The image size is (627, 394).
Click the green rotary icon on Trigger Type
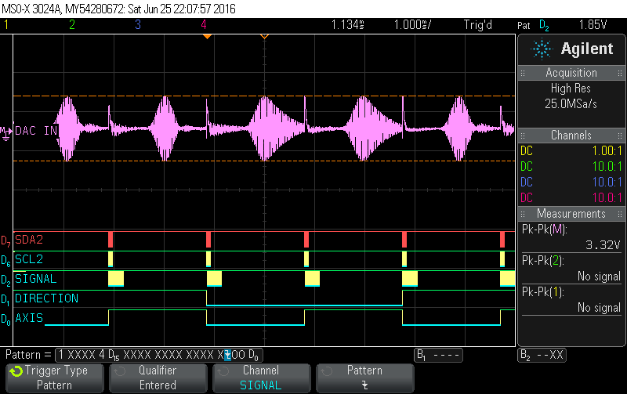[16, 371]
